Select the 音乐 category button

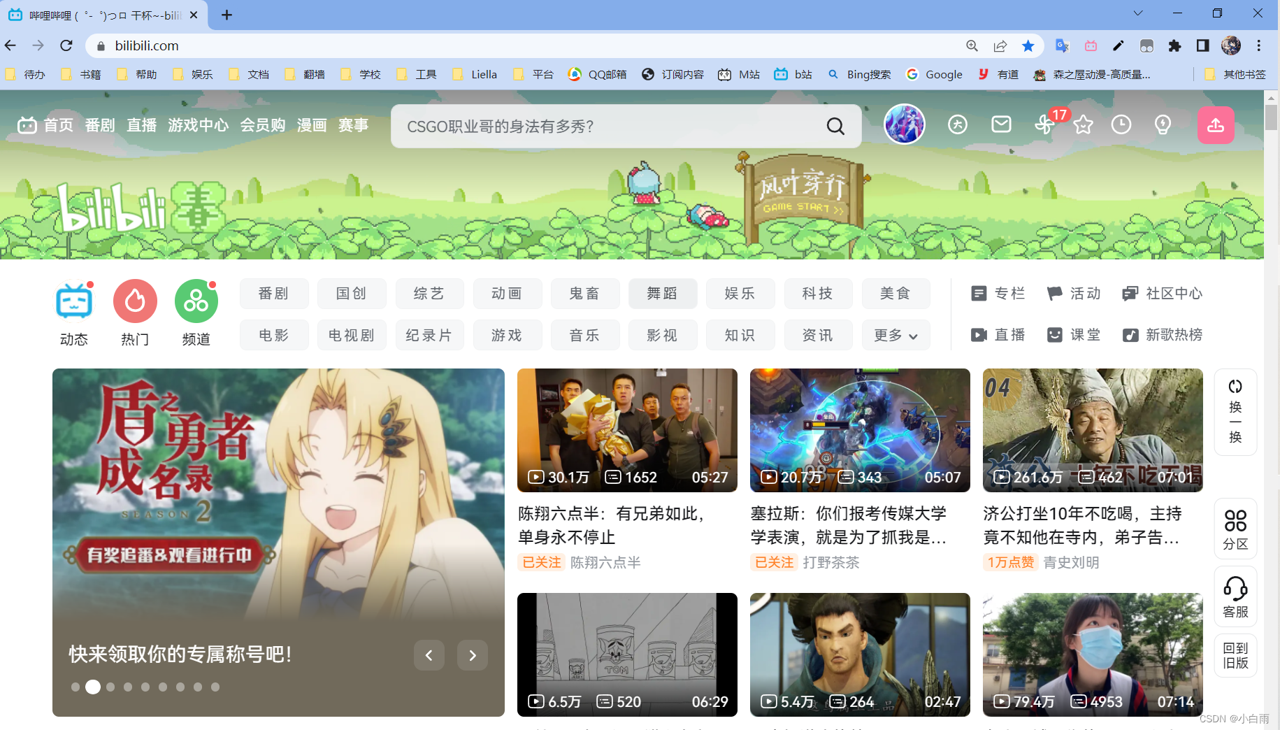point(584,335)
